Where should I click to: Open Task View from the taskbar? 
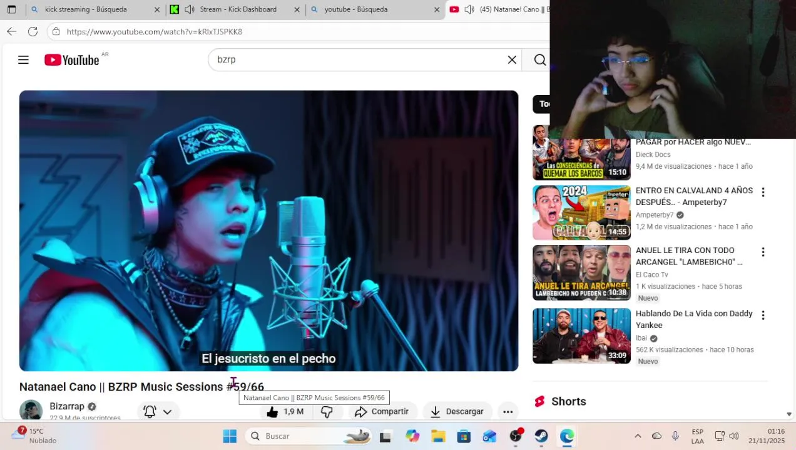pos(385,436)
